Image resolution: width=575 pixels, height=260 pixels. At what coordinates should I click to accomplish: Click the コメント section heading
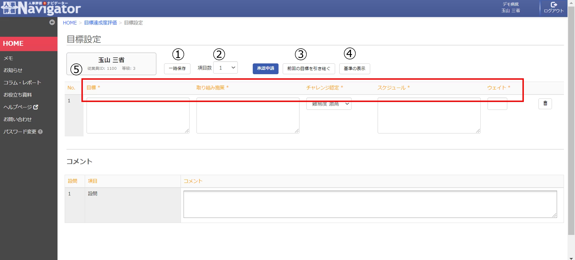click(80, 161)
